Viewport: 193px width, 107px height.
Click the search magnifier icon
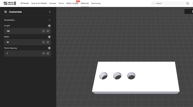(x=154, y=3)
